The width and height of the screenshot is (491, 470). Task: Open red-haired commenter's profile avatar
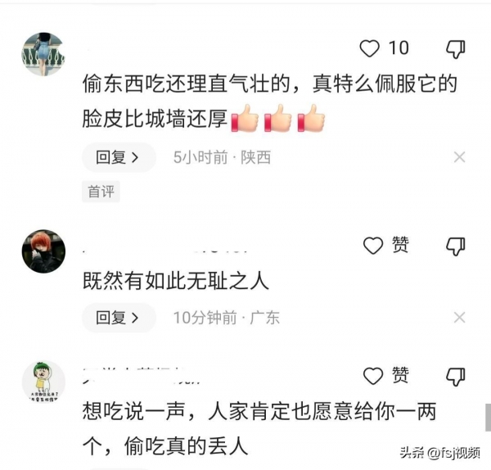[x=43, y=251]
